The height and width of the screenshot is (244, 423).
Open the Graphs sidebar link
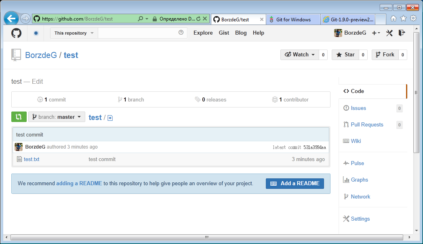coord(359,180)
